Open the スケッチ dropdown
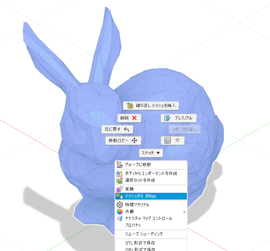 click(x=151, y=153)
